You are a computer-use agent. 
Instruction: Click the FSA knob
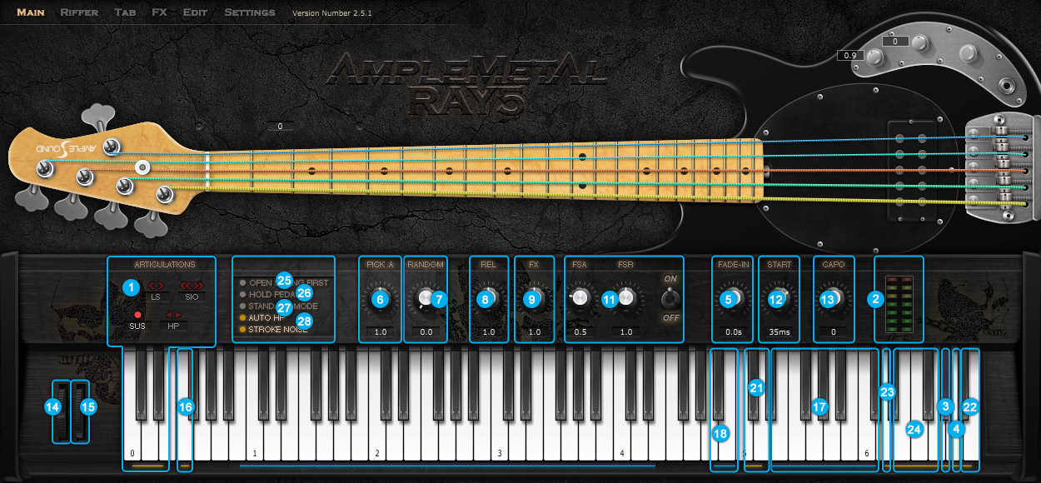pyautogui.click(x=579, y=297)
